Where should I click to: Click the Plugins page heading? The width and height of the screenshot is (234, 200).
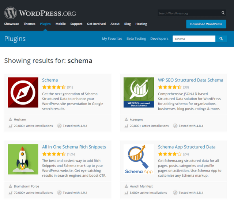coord(15,39)
